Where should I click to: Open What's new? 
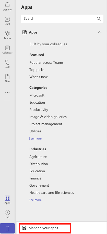(x=38, y=77)
